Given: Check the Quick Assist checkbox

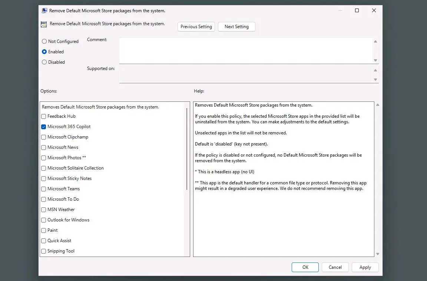Looking at the screenshot, I should click(x=44, y=241).
